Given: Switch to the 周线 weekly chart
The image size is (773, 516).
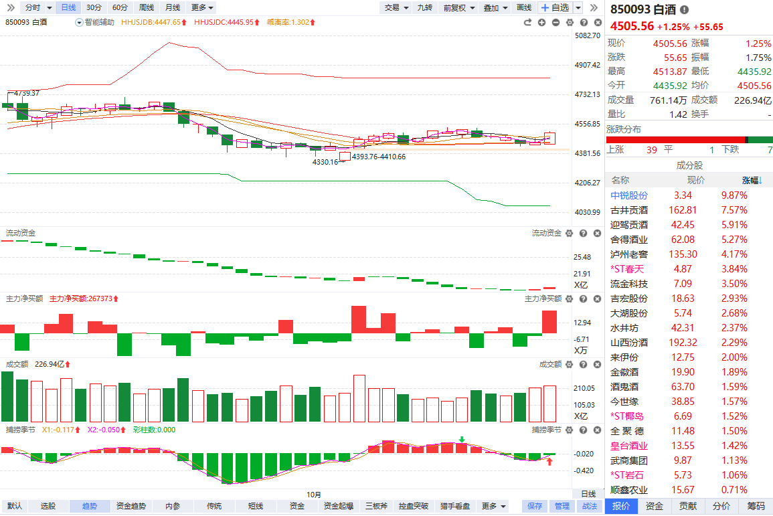Looking at the screenshot, I should point(146,7).
